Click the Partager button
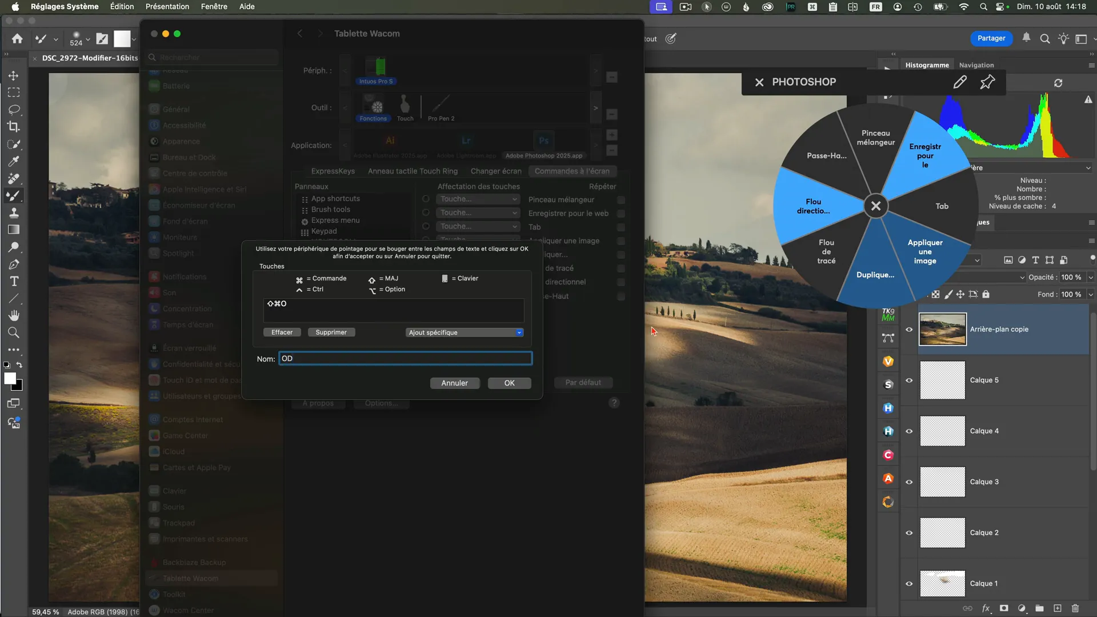This screenshot has width=1097, height=617. pos(991,38)
